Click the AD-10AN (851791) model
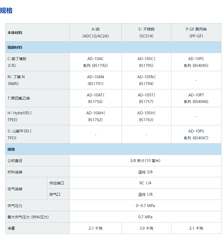This screenshot has width=223, height=236. (x=95, y=80)
